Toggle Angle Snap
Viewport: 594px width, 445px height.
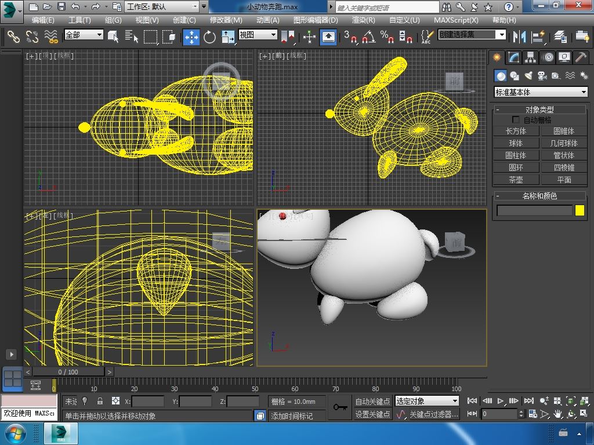[x=369, y=37]
